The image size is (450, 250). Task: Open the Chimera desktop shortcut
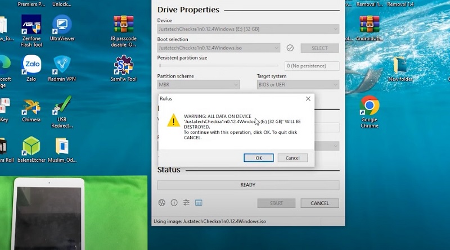[x=31, y=108]
